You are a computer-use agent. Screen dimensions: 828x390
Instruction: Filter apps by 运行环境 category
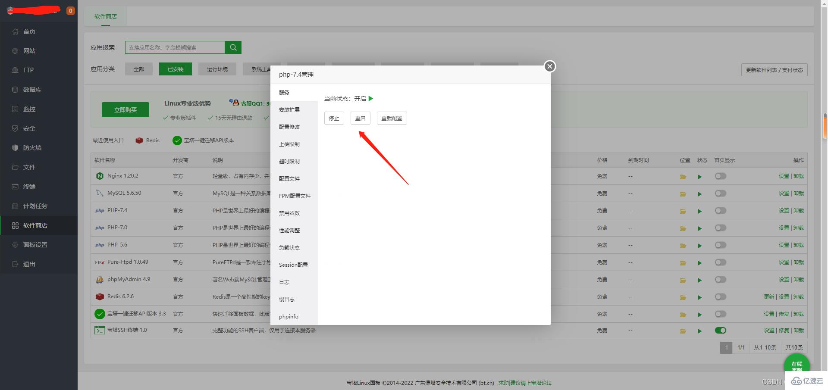click(217, 69)
